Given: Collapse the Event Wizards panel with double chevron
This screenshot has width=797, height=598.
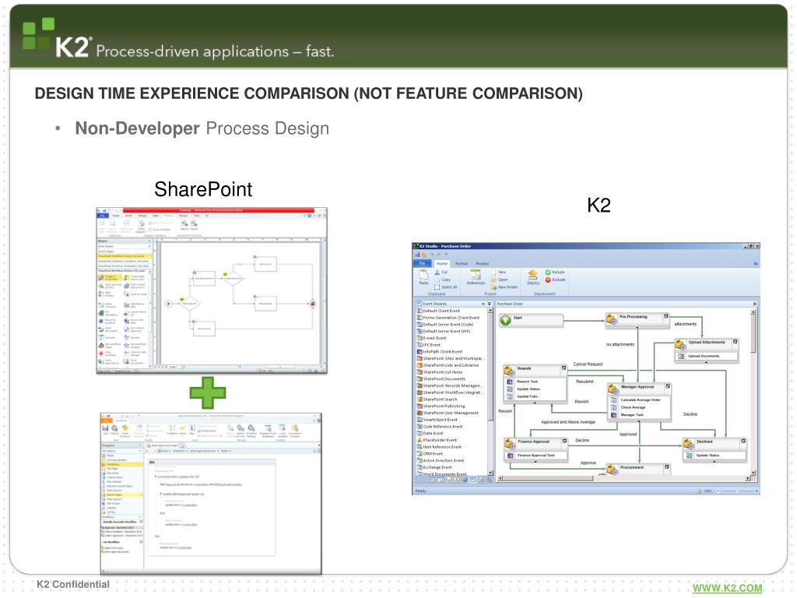Looking at the screenshot, I should (483, 304).
